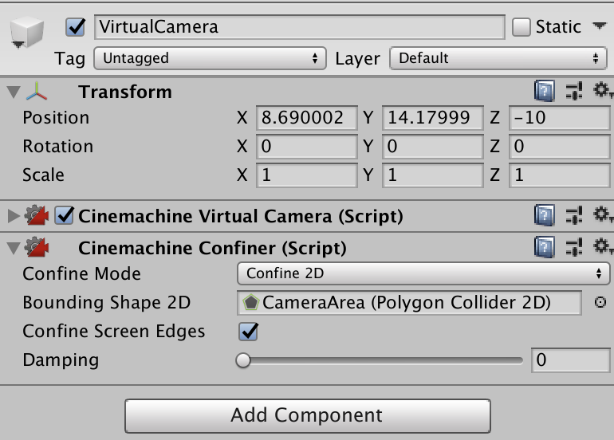This screenshot has width=614, height=440.
Task: Click the Position label
Action: tap(56, 117)
